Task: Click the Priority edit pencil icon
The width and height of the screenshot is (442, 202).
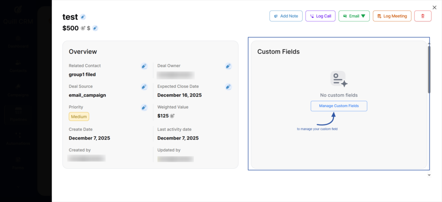Action: [144, 107]
